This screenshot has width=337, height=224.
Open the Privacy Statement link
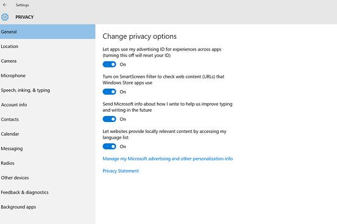click(121, 171)
